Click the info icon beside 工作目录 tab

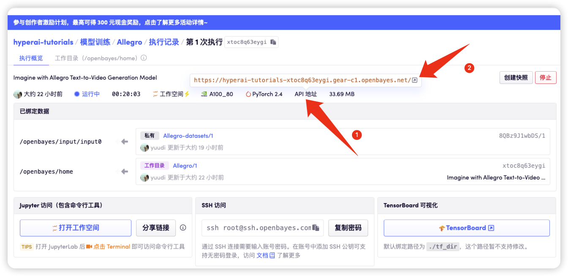(144, 58)
